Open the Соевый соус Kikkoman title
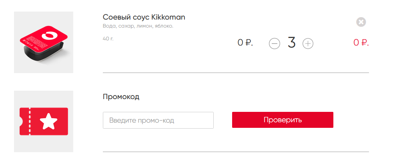The image size is (399, 157). (144, 17)
